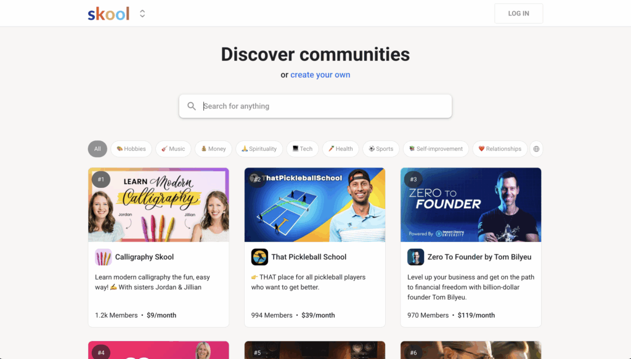Show Spirituality communities

[259, 149]
